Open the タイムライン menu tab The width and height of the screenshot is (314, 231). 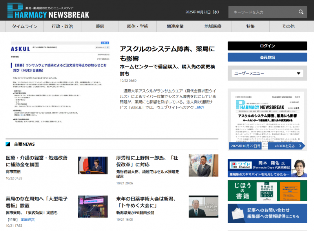click(x=25, y=26)
